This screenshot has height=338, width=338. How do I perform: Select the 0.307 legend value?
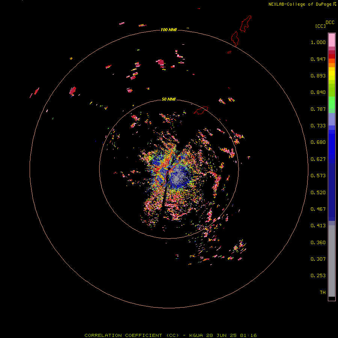(318, 259)
